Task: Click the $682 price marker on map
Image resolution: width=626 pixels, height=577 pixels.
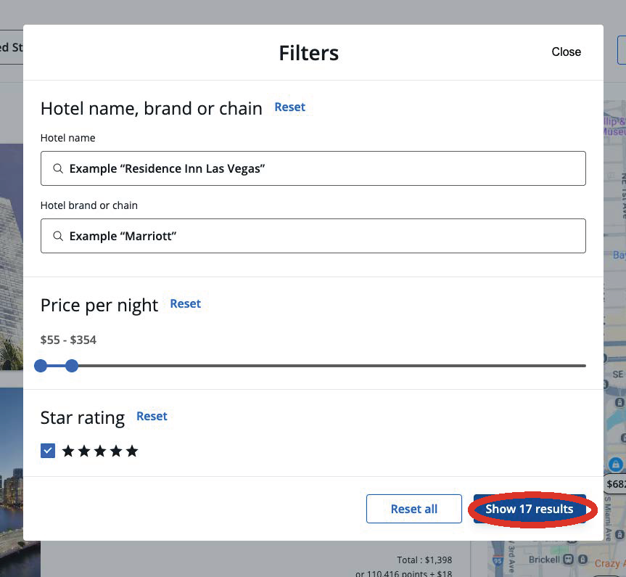Action: pyautogui.click(x=615, y=483)
